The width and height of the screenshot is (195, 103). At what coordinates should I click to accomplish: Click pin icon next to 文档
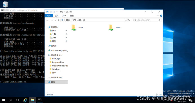tap(66, 38)
